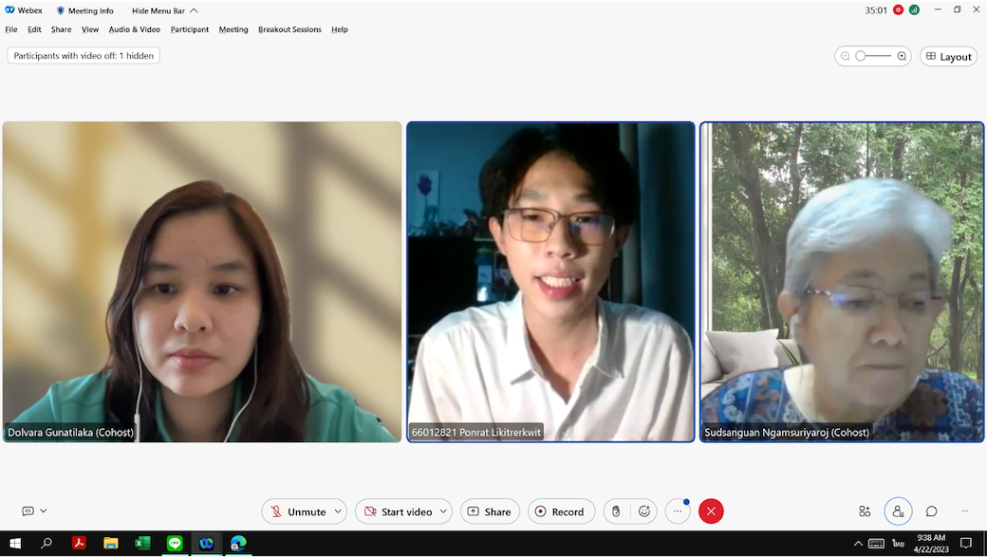987x557 pixels.
Task: Start recording the meeting
Action: [560, 511]
